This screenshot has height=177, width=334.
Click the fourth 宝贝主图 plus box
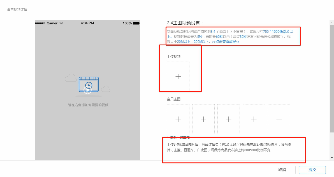254,119
